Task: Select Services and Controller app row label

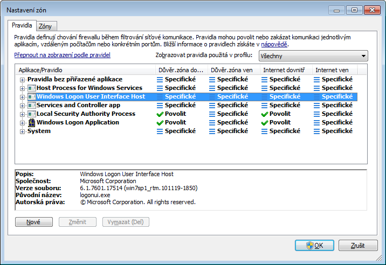Action: (78, 105)
